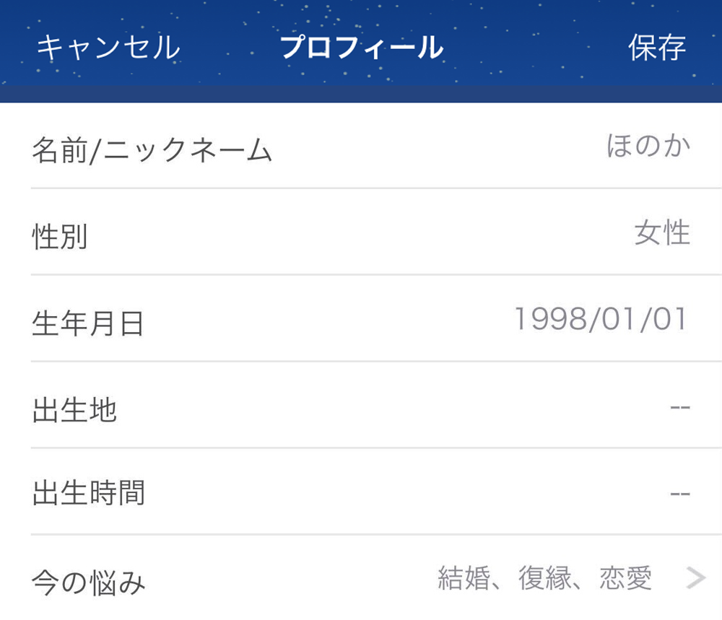Save the profile with 保存
This screenshot has height=620, width=722.
click(x=656, y=48)
